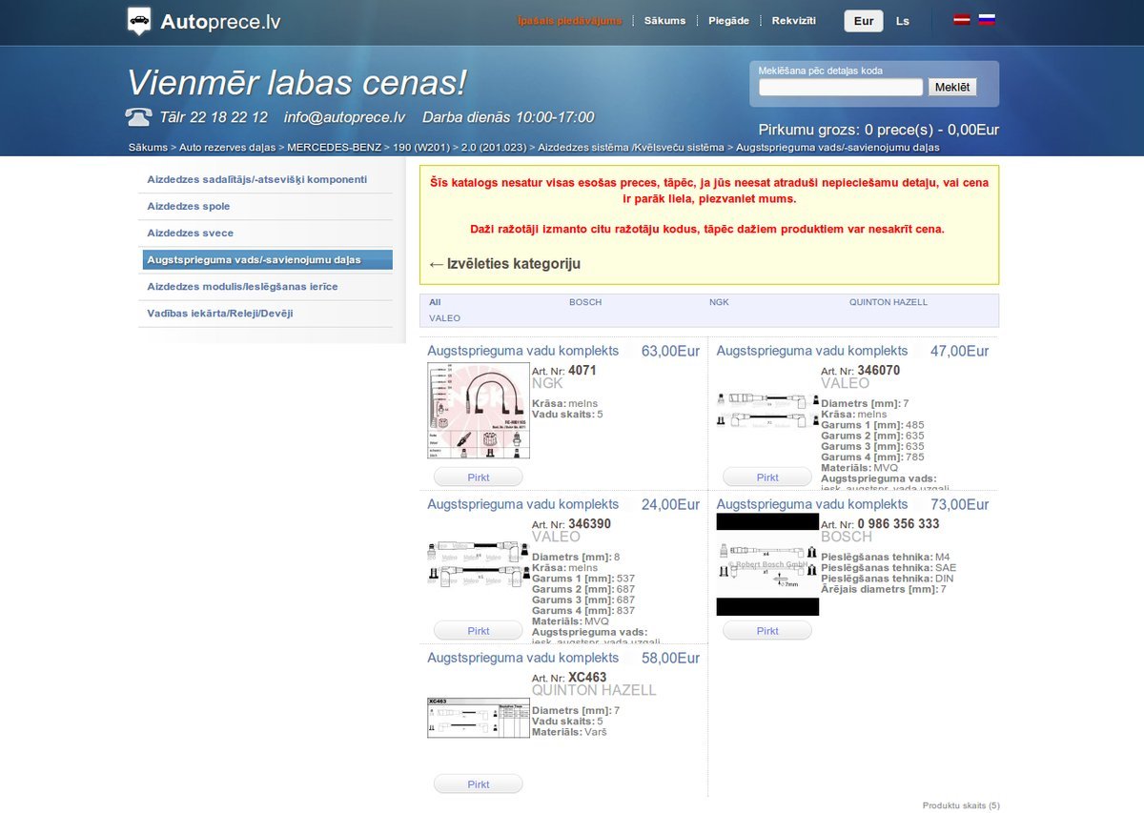Open Vadības iekārta/Releji/Devēji category
Viewport: 1144px width, 813px height.
(220, 314)
